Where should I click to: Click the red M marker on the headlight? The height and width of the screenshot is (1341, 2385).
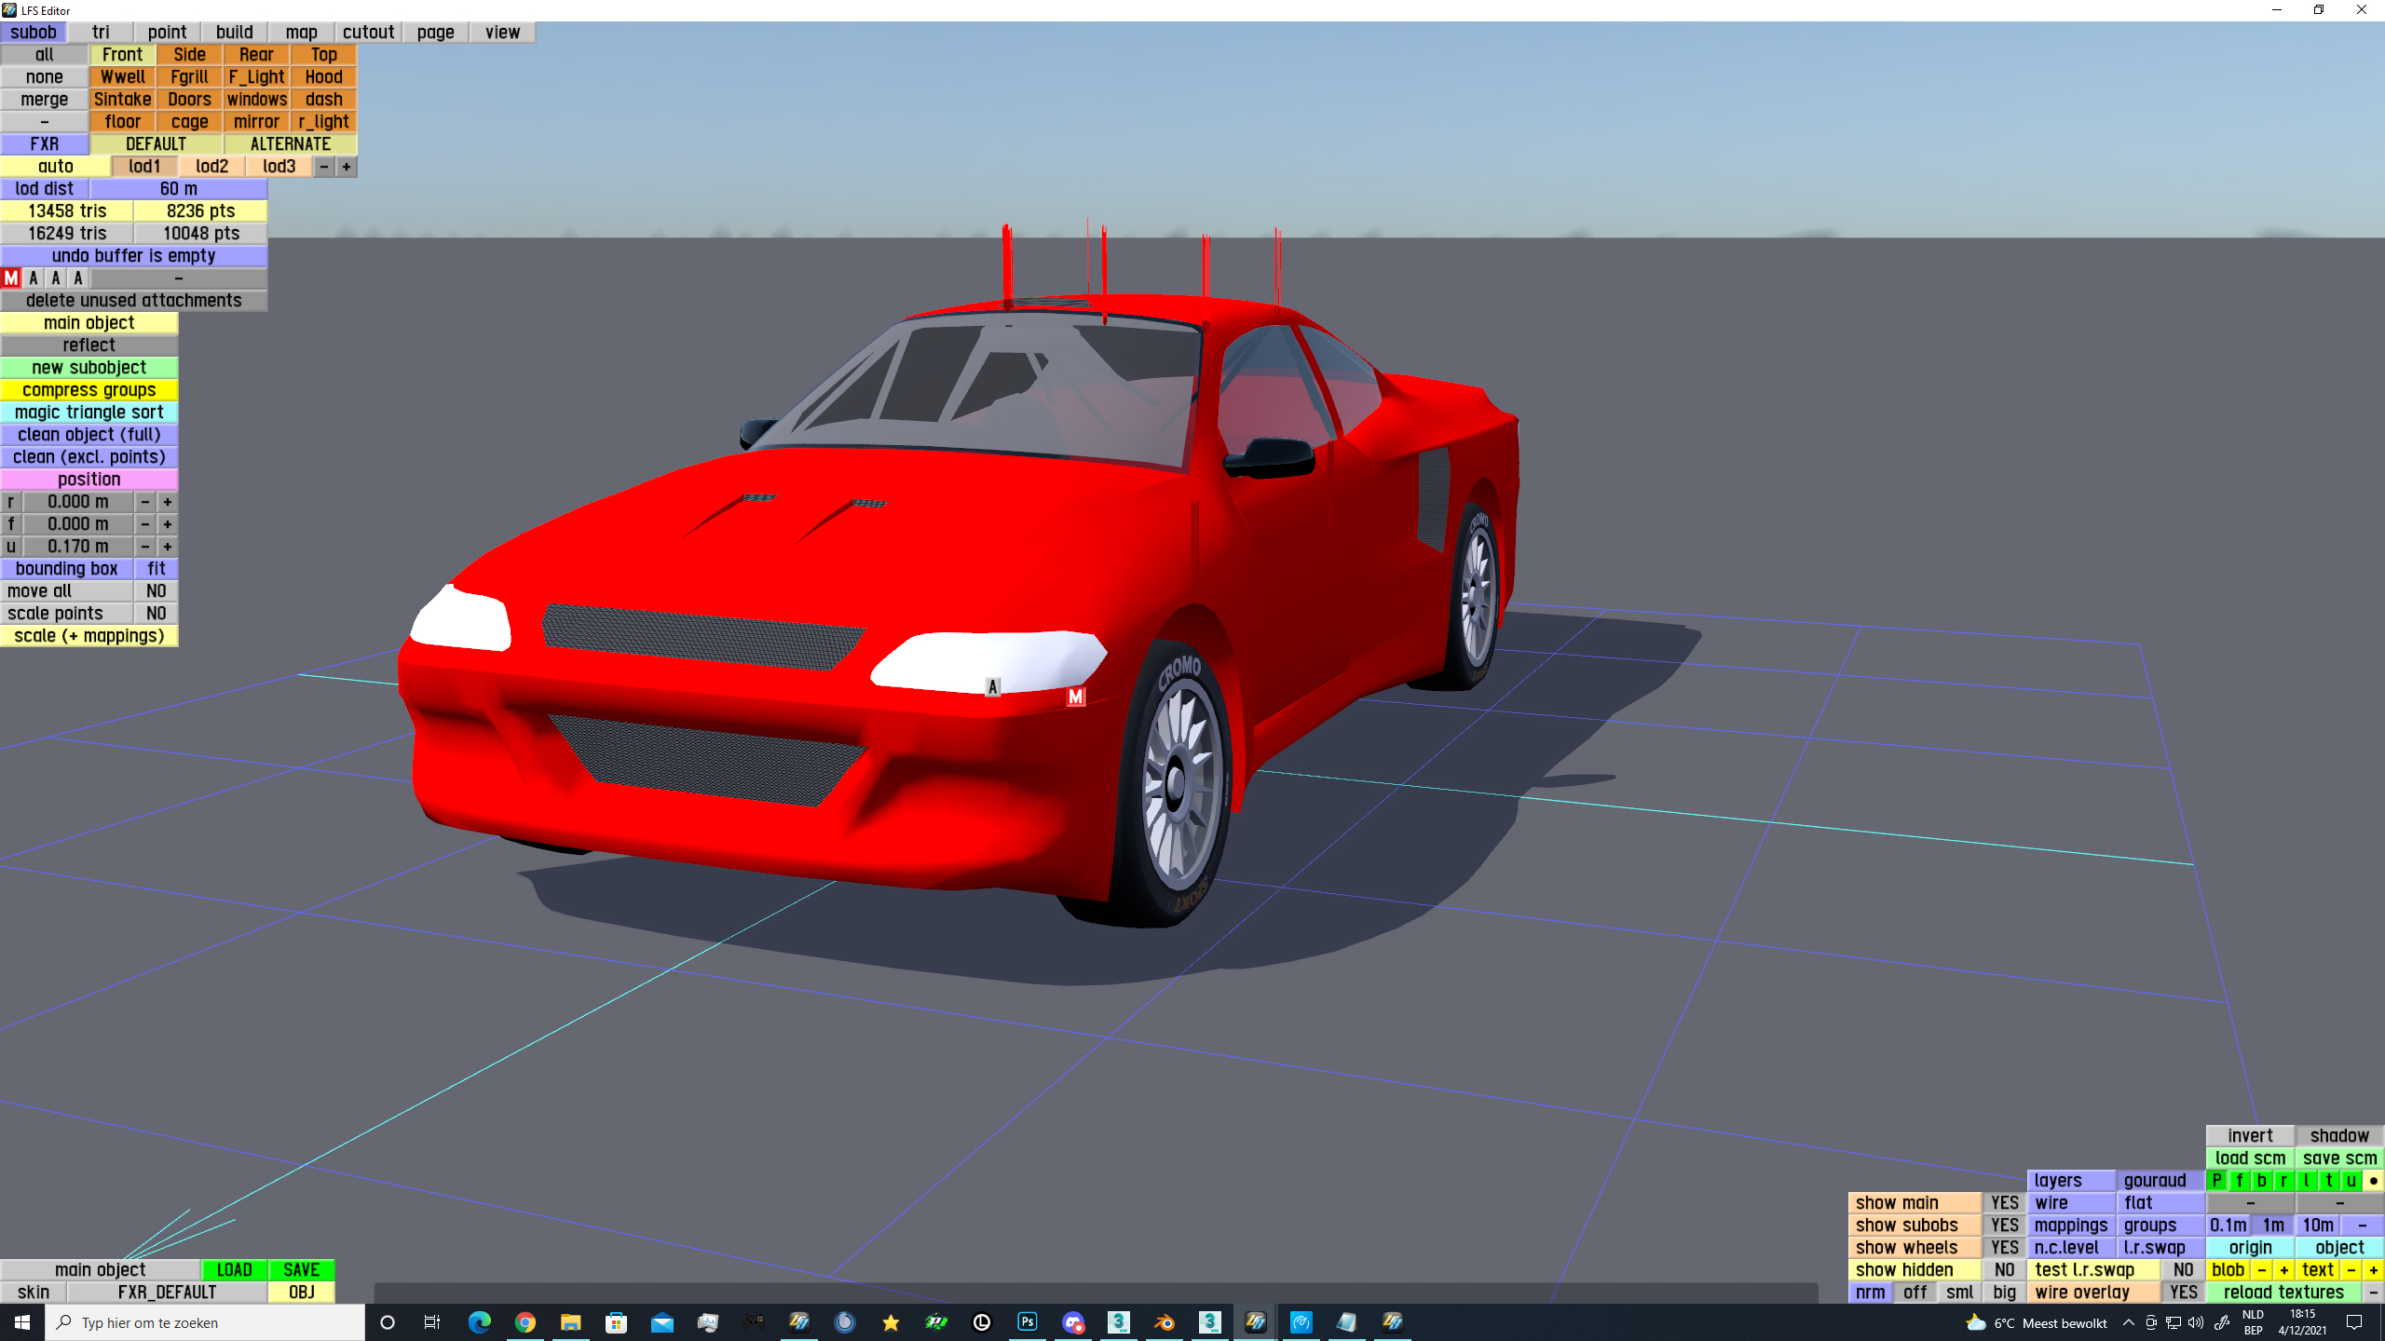point(1076,697)
